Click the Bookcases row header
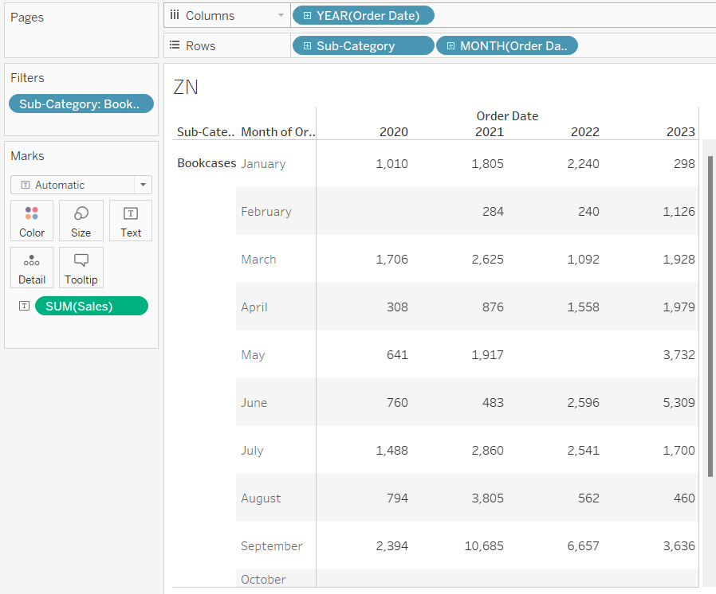 (206, 163)
